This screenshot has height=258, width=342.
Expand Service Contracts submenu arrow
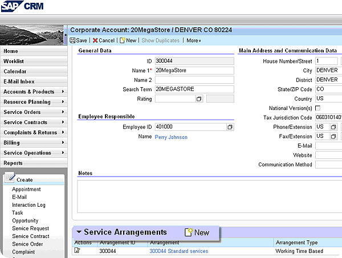click(63, 122)
